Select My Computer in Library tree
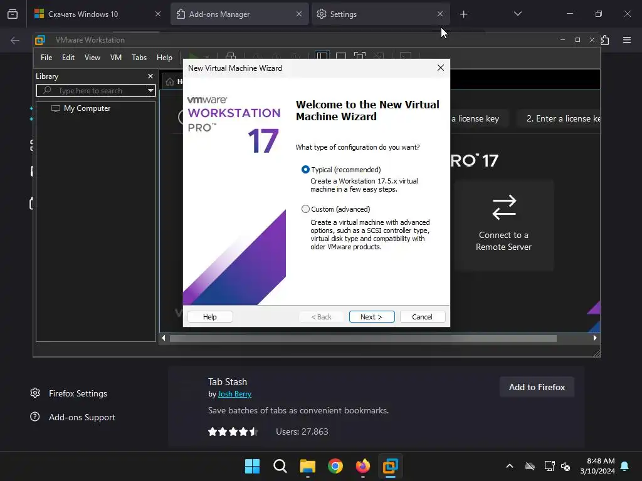 (x=87, y=108)
